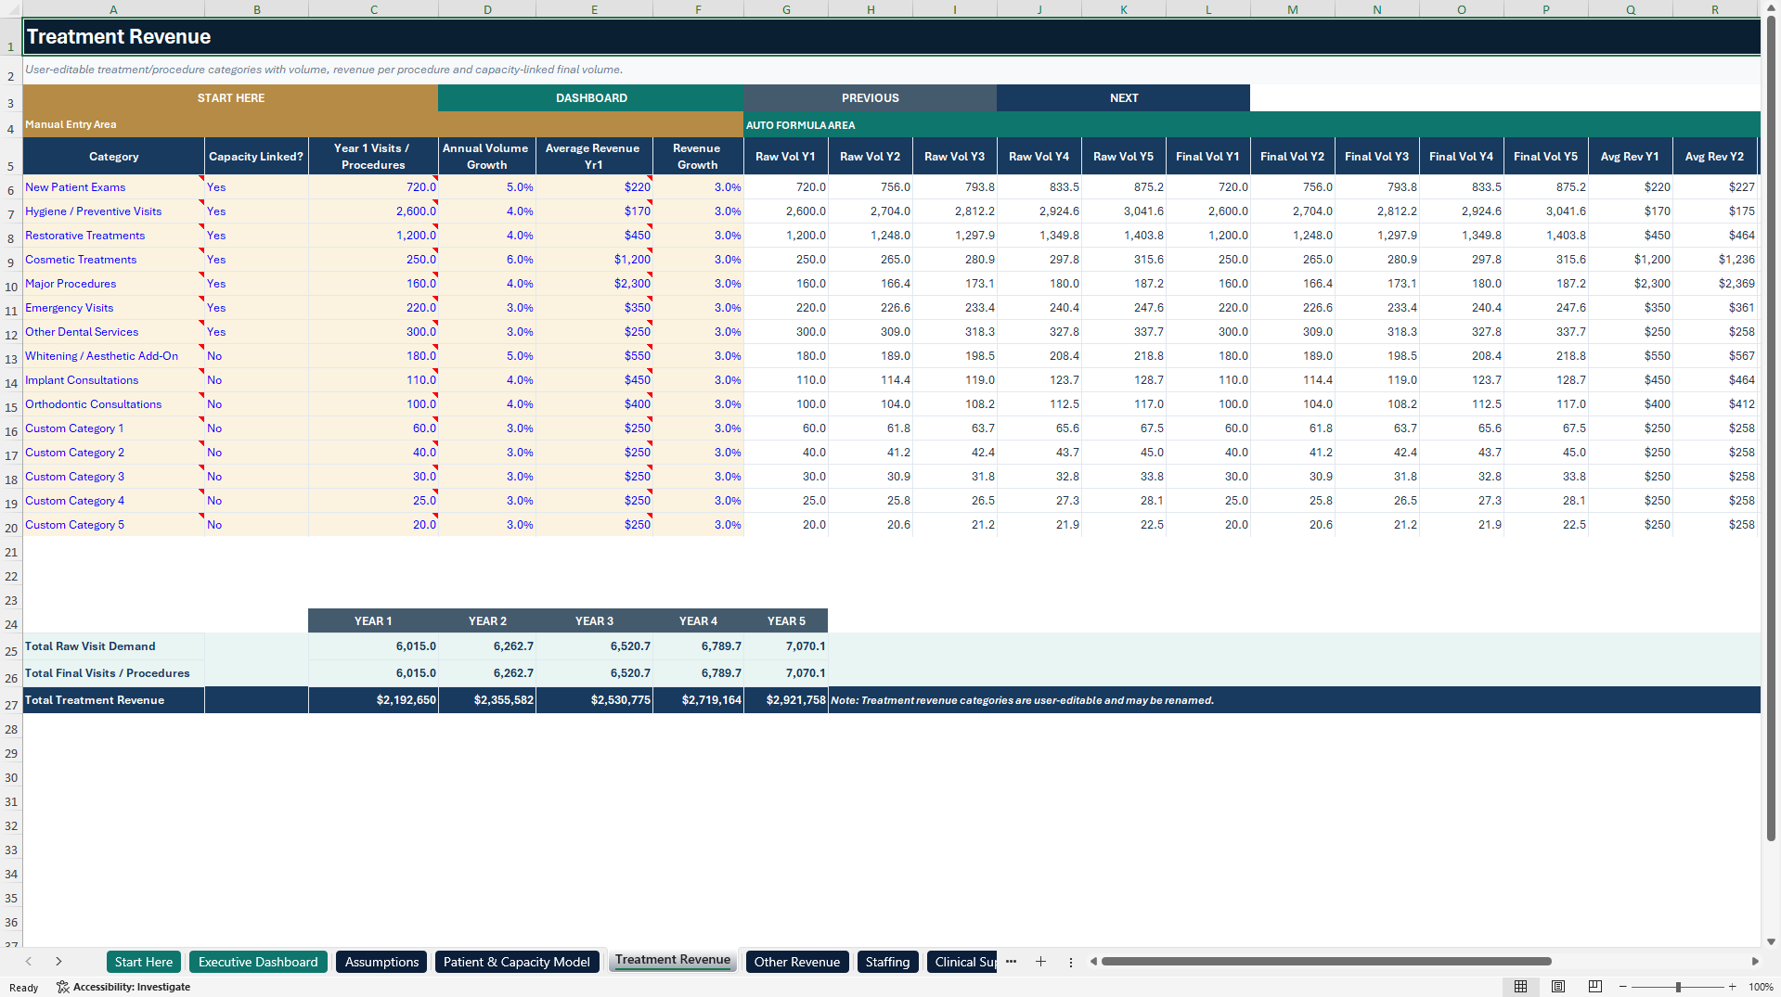Click the NEXT navigation button

click(x=1123, y=98)
